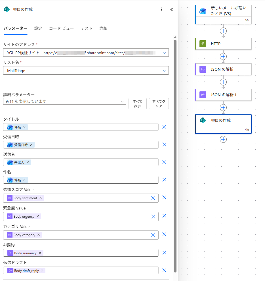
Task: Open the コード ビュー tab
Action: tap(61, 28)
